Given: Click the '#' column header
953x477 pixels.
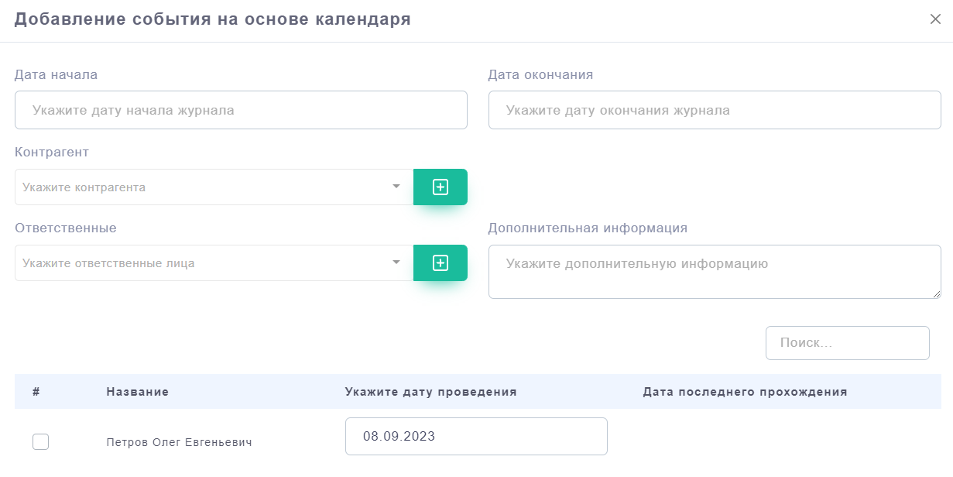Looking at the screenshot, I should [36, 392].
